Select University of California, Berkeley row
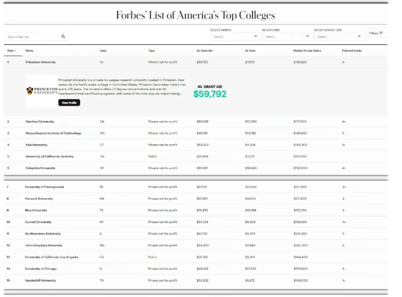Viewport: 402px width, 297px height. click(196, 156)
